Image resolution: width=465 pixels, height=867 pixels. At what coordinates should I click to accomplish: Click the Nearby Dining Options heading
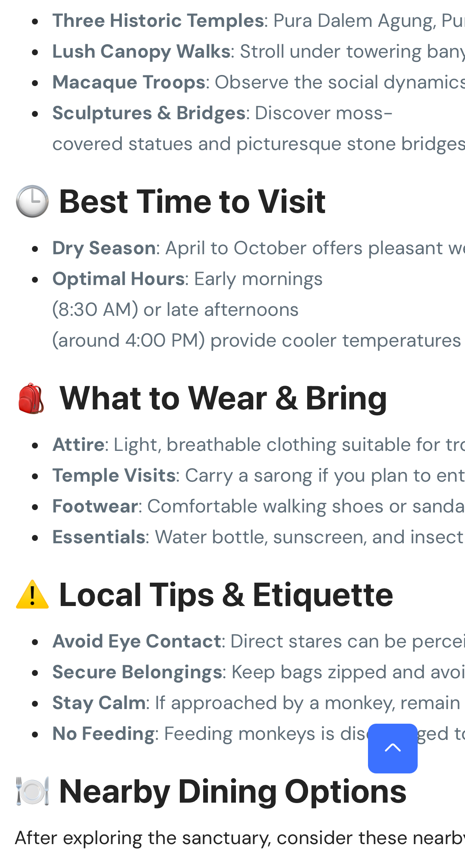coord(233,792)
